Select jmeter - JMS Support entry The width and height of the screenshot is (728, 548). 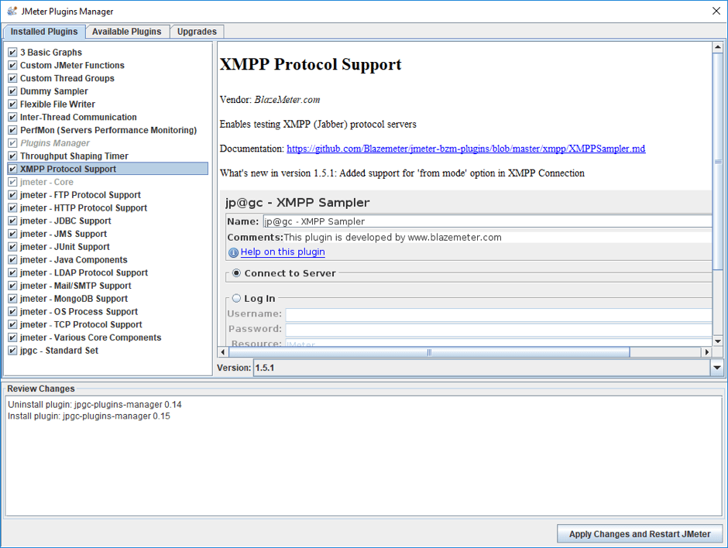64,235
